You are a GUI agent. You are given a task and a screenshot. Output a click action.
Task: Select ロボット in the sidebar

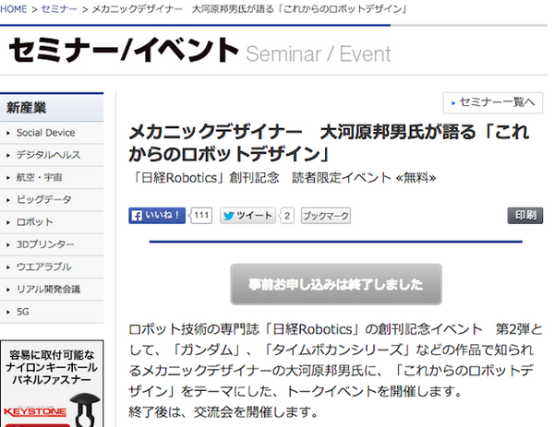point(35,222)
